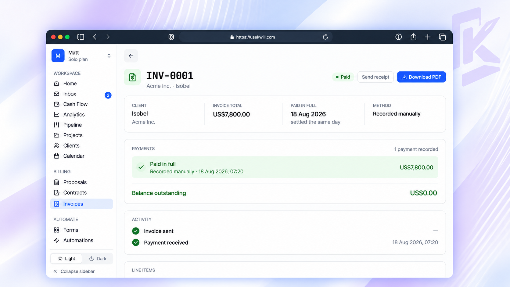Click the Send receipt button
This screenshot has height=287, width=510.
[375, 77]
